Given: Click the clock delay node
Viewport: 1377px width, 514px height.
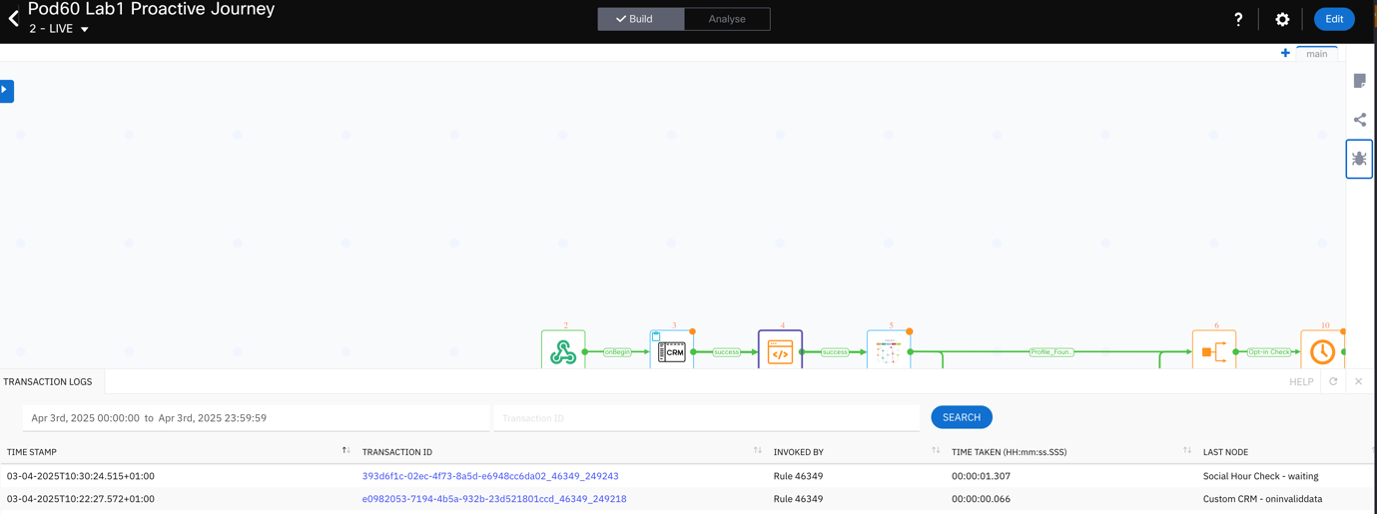Looking at the screenshot, I should click(1322, 351).
